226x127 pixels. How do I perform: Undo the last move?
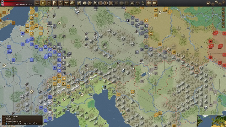coord(143,3)
